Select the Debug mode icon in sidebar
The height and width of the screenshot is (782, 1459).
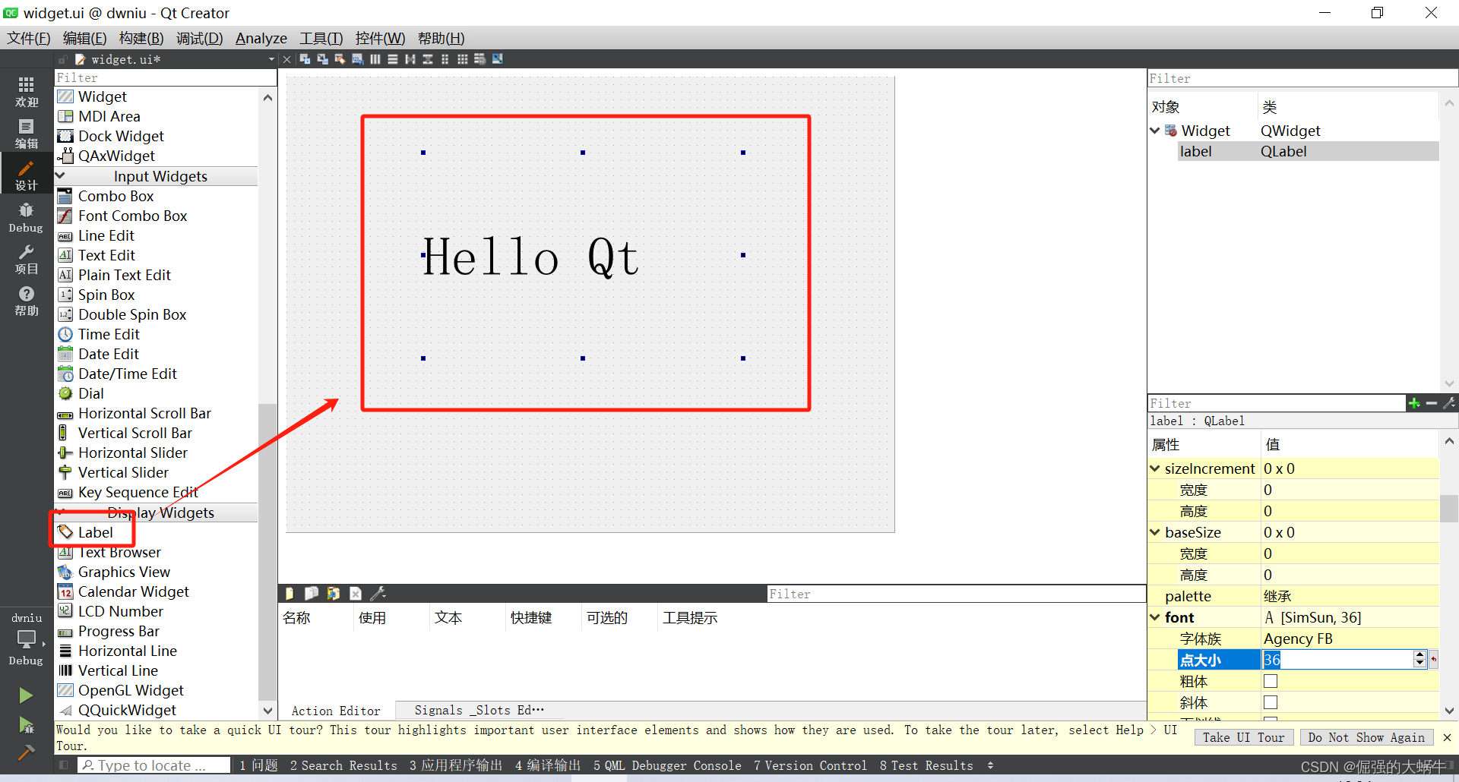click(25, 216)
